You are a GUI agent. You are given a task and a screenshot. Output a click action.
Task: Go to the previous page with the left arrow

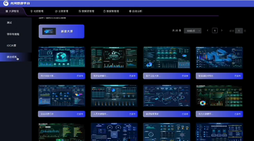(208, 31)
